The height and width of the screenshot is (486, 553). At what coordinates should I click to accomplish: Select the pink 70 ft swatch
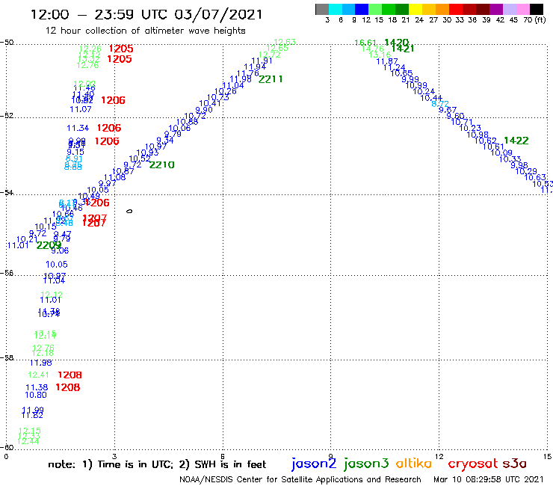pyautogui.click(x=522, y=9)
